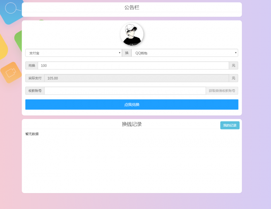Click the blue tile icon in top-left corner
Image resolution: width=271 pixels, height=209 pixels.
pos(10,11)
